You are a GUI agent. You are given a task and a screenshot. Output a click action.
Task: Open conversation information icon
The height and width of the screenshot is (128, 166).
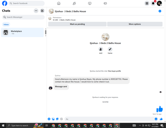point(160,11)
